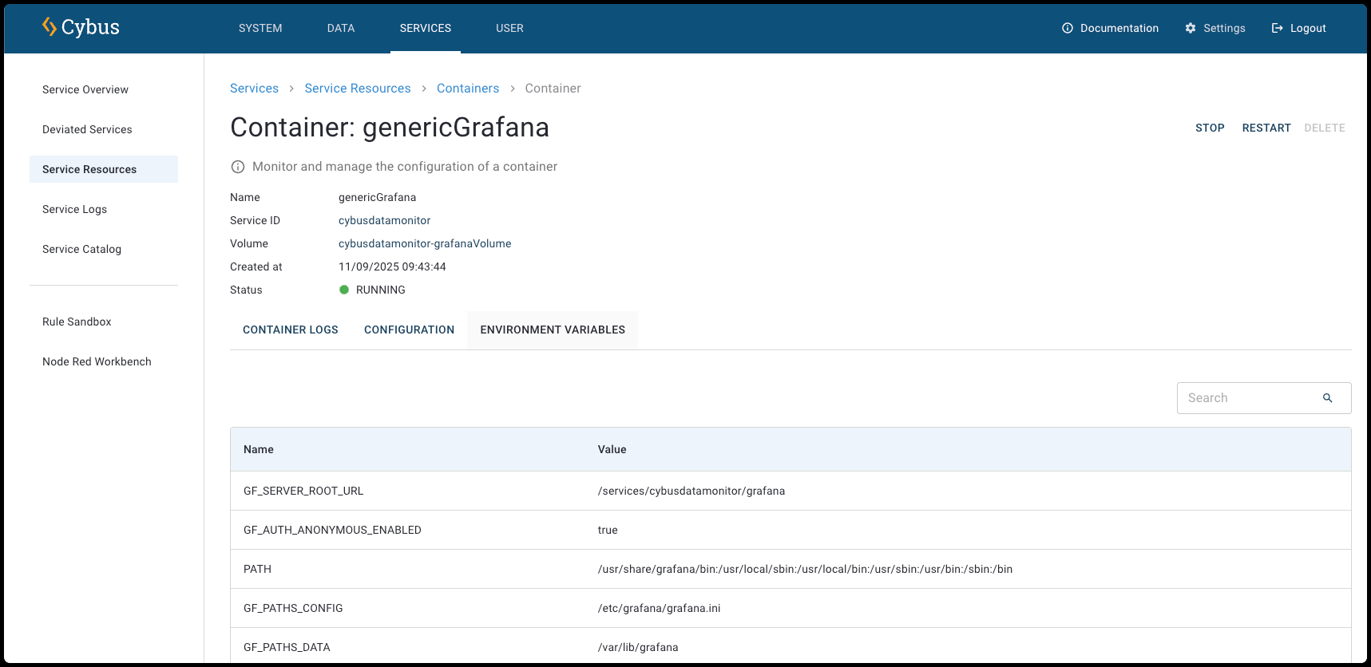Click the Logout arrow icon
Screen dimensions: 1371x667
tap(1277, 28)
